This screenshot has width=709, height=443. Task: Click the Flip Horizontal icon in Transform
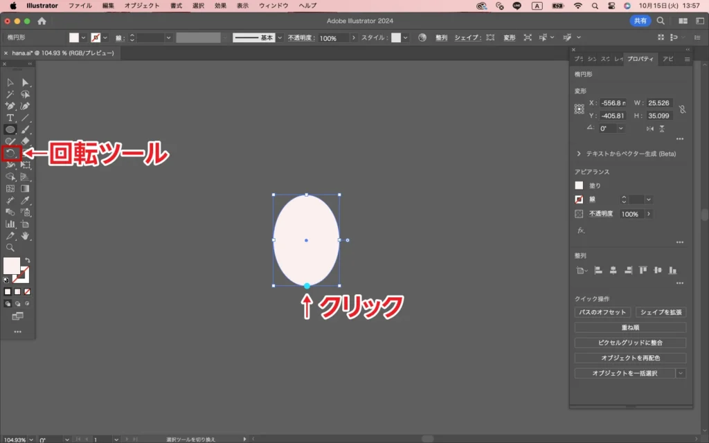tap(649, 129)
